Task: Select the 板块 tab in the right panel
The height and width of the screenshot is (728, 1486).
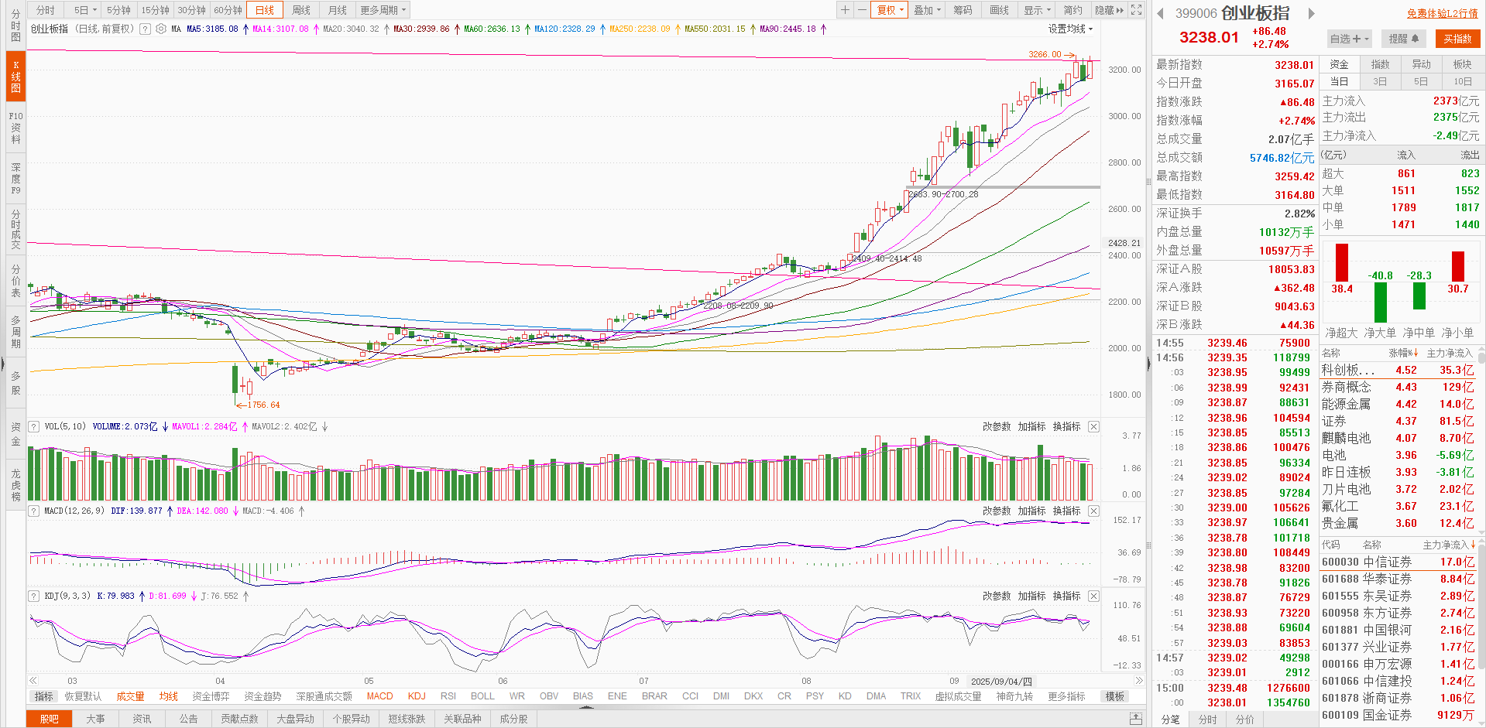Action: click(1462, 64)
